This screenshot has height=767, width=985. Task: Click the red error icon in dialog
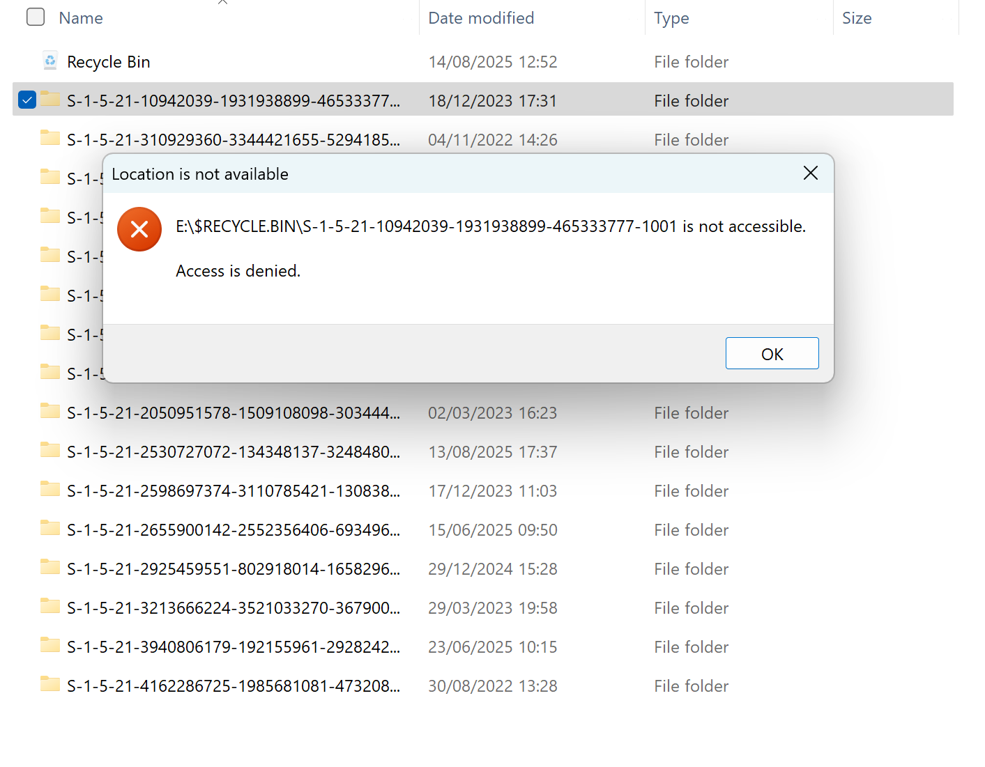tap(139, 228)
